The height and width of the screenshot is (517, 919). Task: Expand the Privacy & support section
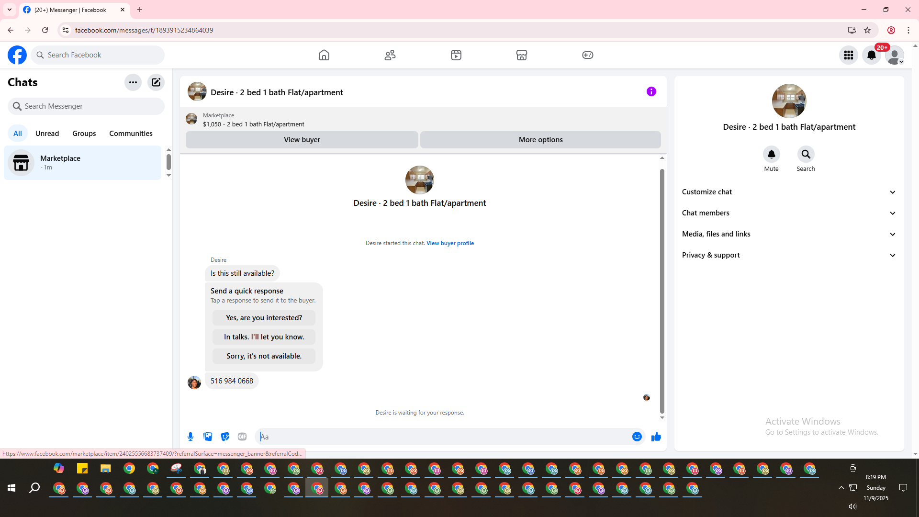tap(789, 255)
